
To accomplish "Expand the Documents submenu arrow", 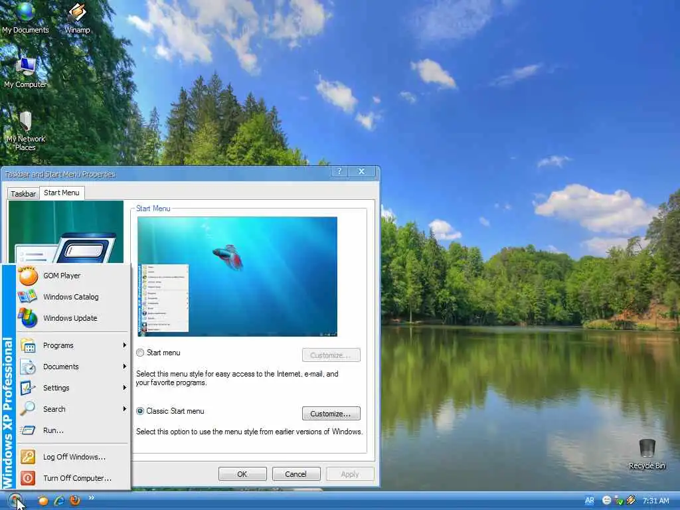I will click(x=124, y=367).
